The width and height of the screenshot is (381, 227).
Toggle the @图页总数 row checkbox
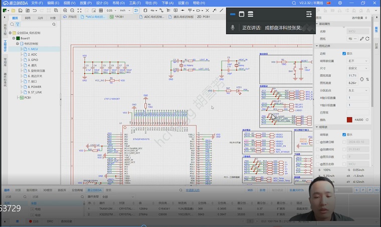(317, 157)
